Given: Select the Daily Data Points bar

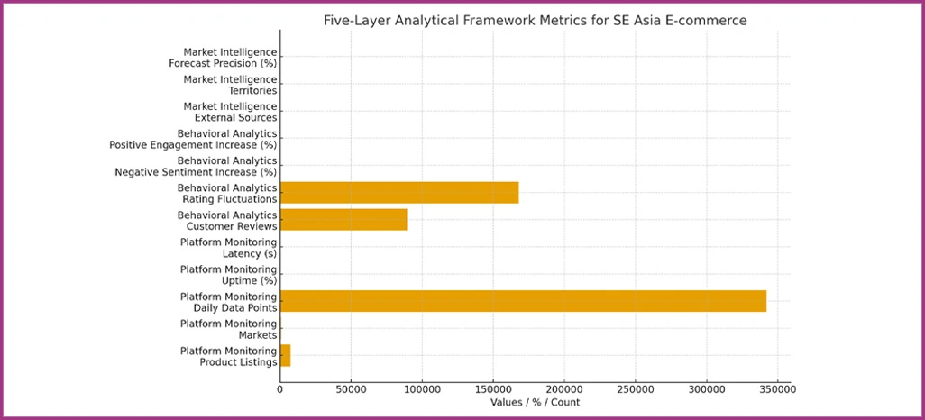Looking at the screenshot, I should (523, 301).
